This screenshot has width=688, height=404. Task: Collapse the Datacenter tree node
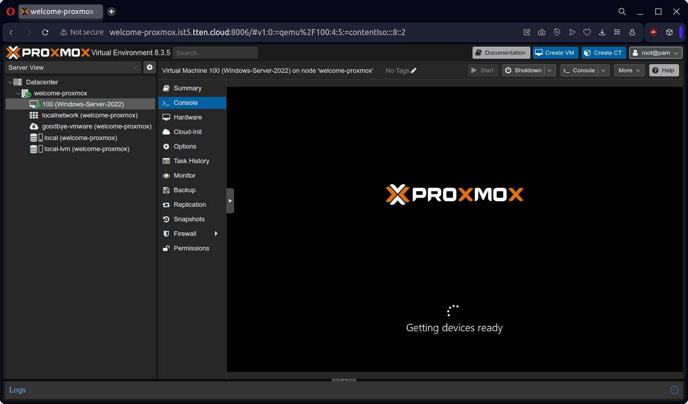point(10,82)
